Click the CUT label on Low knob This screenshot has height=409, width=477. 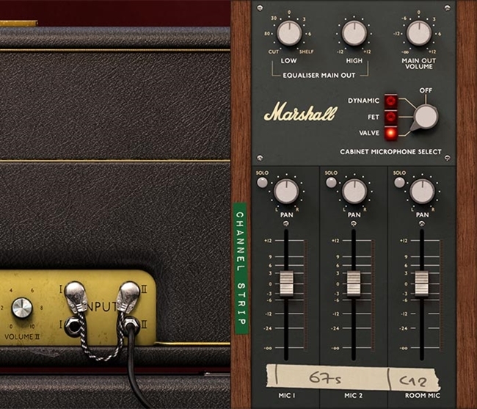click(273, 51)
